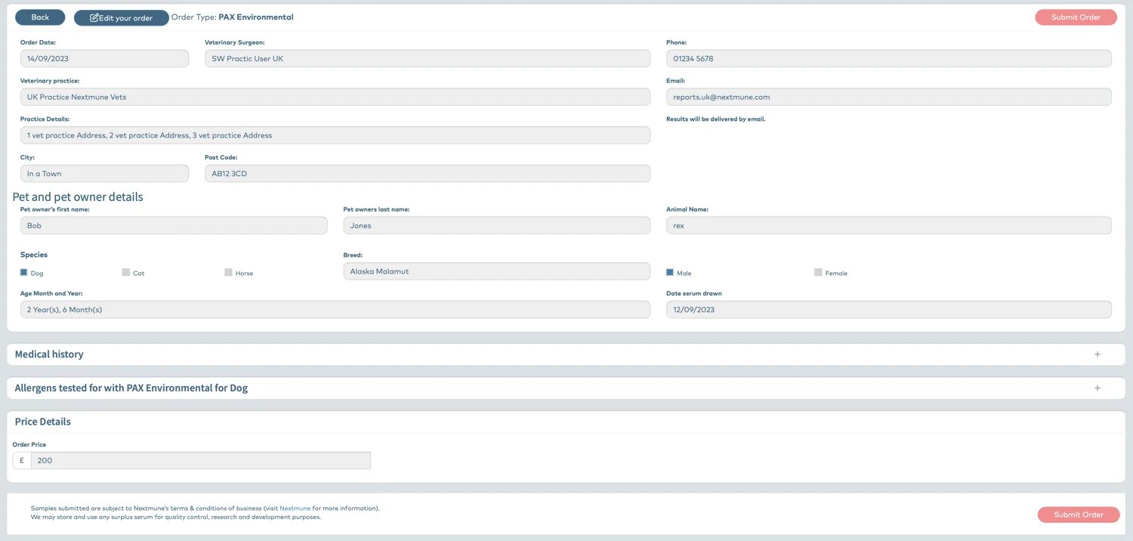Image resolution: width=1133 pixels, height=541 pixels.
Task: Click Allergens tested for with PAX Environmental heading
Action: click(131, 388)
